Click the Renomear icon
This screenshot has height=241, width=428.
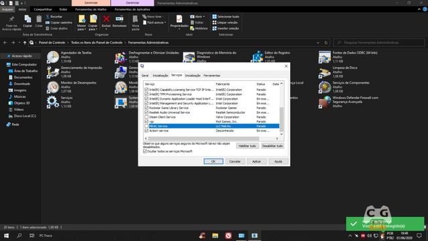(x=119, y=19)
